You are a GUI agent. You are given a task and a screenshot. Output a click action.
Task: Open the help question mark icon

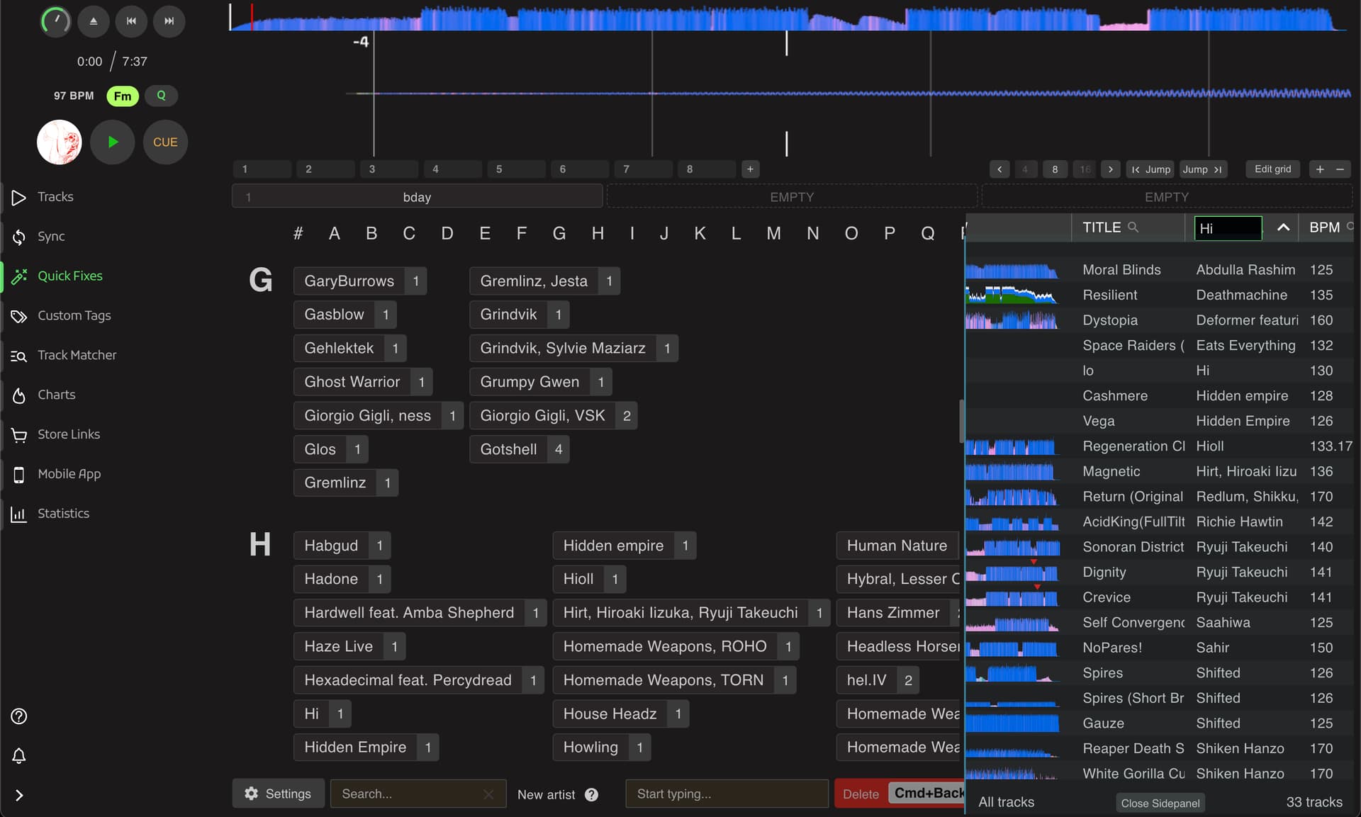[x=19, y=716]
